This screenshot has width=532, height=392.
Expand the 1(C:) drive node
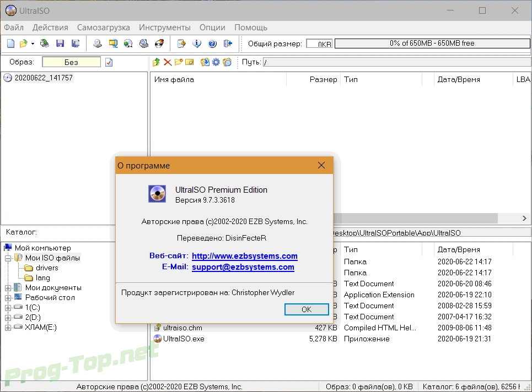pos(8,308)
